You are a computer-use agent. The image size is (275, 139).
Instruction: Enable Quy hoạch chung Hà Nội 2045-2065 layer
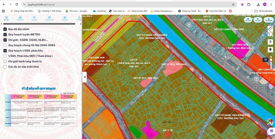[x=5, y=45]
